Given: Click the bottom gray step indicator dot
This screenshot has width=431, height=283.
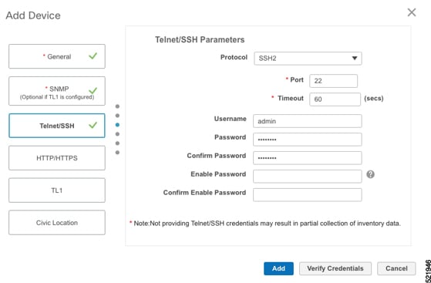Looking at the screenshot, I should coord(117,153).
